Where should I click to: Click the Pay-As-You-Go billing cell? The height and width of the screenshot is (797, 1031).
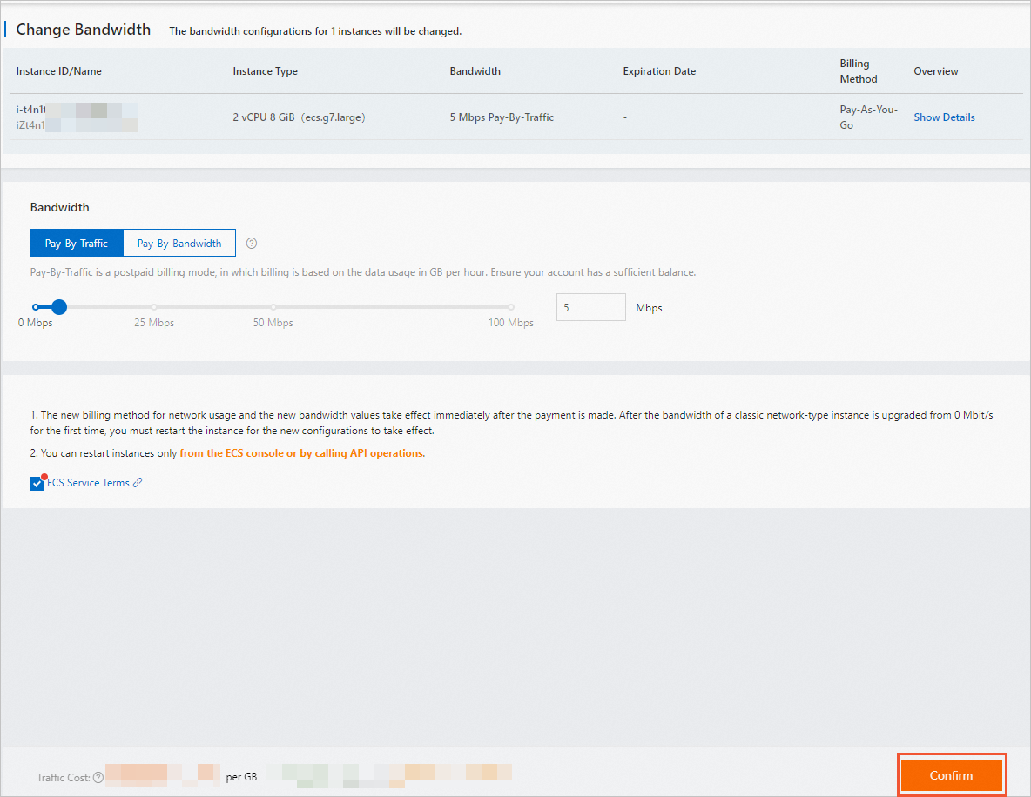pos(868,117)
